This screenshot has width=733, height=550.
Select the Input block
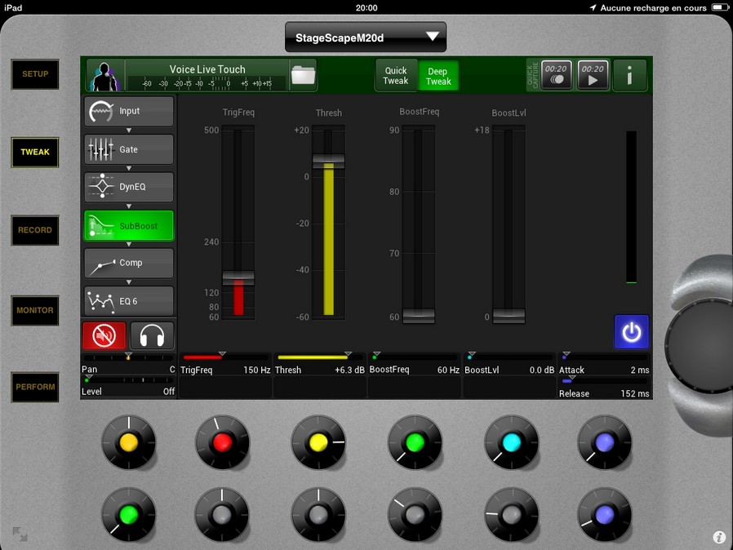[x=129, y=111]
